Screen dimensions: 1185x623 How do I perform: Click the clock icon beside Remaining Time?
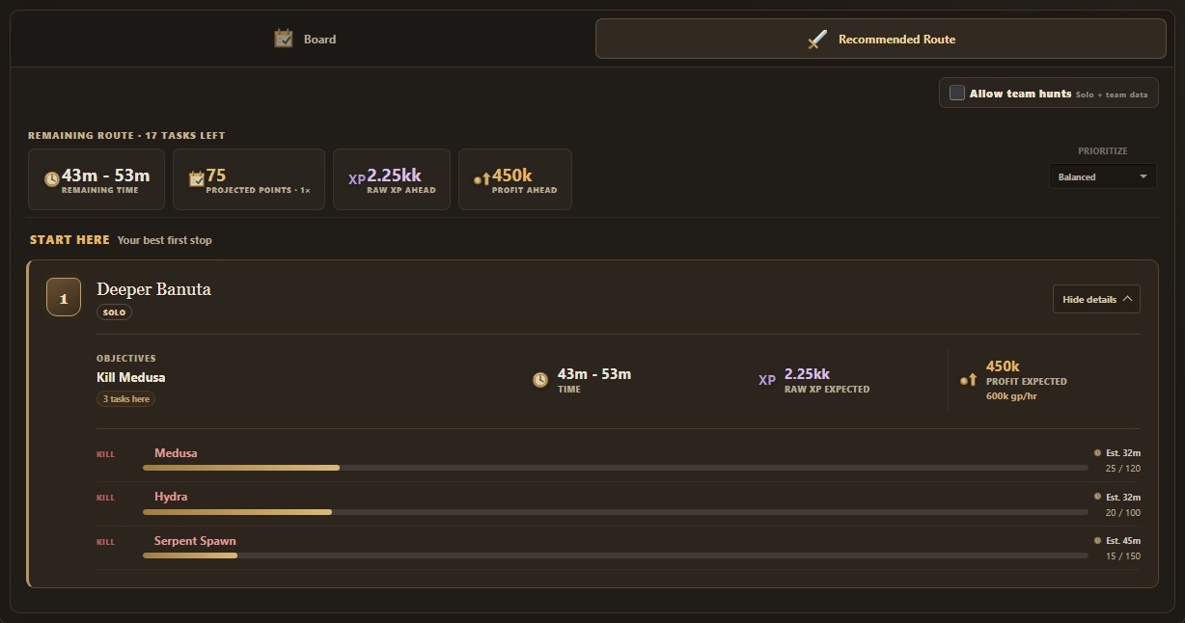click(x=51, y=179)
